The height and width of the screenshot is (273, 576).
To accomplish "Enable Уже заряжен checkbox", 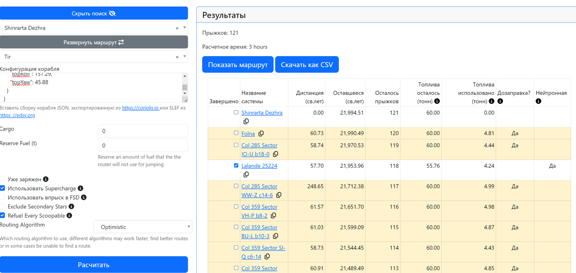I will click(x=3, y=179).
